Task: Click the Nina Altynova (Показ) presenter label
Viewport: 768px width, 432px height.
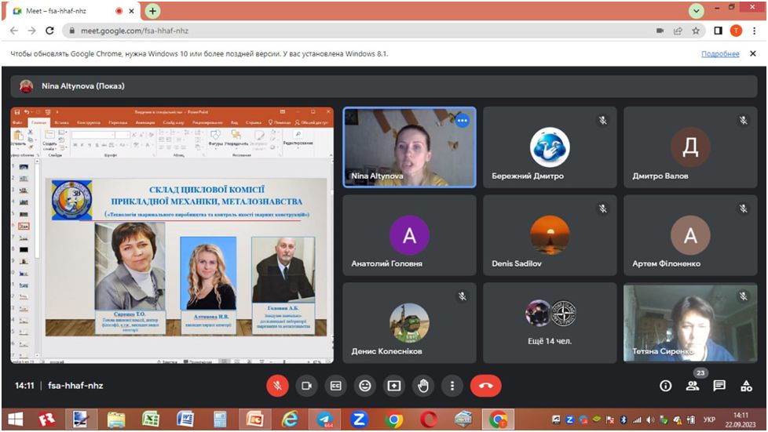Action: click(x=82, y=86)
